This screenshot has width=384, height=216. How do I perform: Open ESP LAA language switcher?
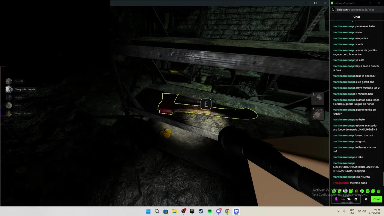[x=352, y=211]
